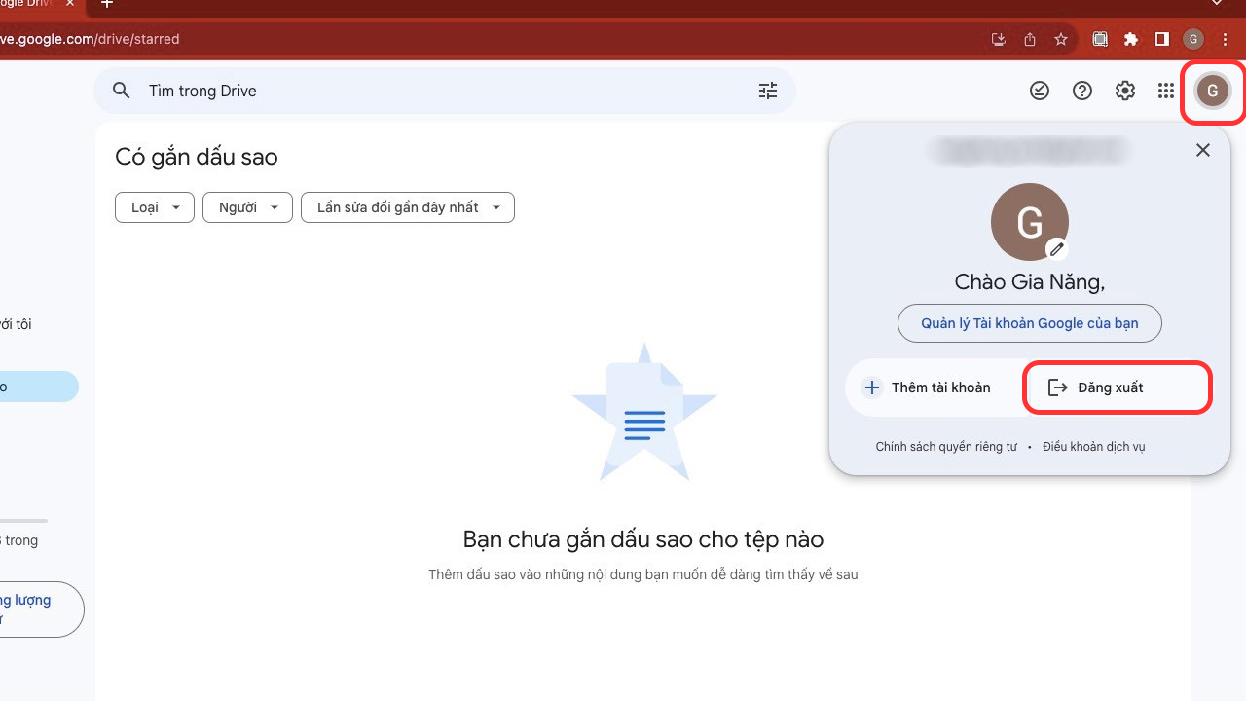Open a new browser tab
This screenshot has width=1246, height=701.
[107, 4]
